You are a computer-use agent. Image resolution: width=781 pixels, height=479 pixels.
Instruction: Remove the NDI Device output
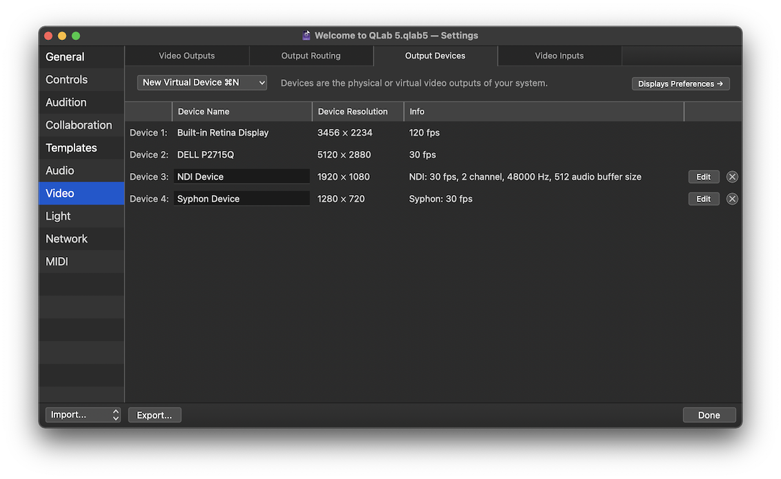pos(732,176)
